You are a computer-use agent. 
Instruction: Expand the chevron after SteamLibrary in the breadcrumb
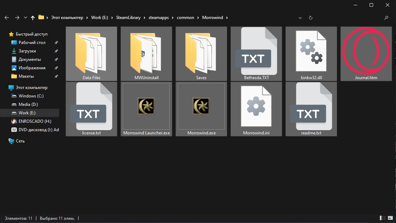point(145,18)
